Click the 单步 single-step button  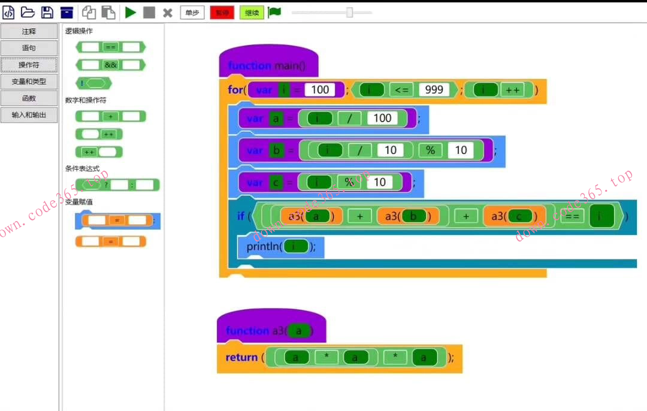tap(192, 13)
